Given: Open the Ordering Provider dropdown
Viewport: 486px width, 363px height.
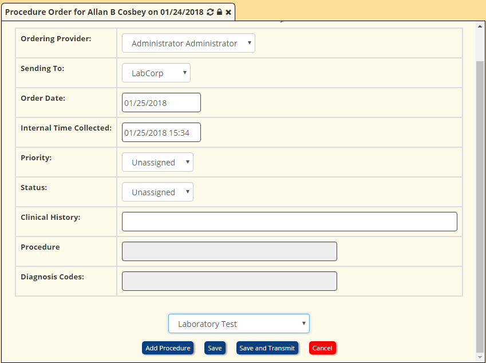Looking at the screenshot, I should (x=188, y=43).
